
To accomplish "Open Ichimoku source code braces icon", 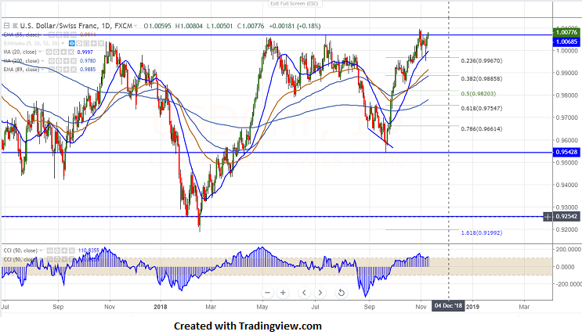I will click(86, 43).
